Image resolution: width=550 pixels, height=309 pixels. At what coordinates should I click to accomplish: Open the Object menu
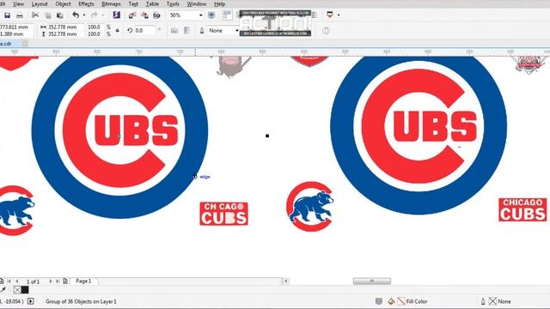point(63,3)
